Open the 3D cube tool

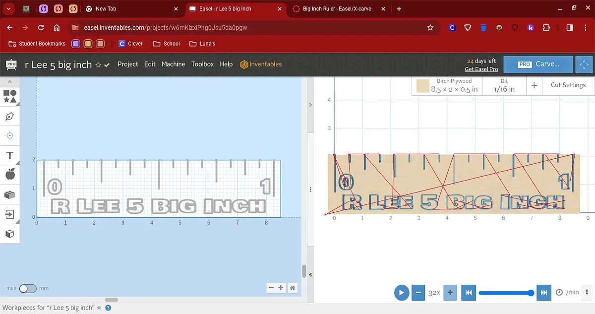pyautogui.click(x=9, y=234)
